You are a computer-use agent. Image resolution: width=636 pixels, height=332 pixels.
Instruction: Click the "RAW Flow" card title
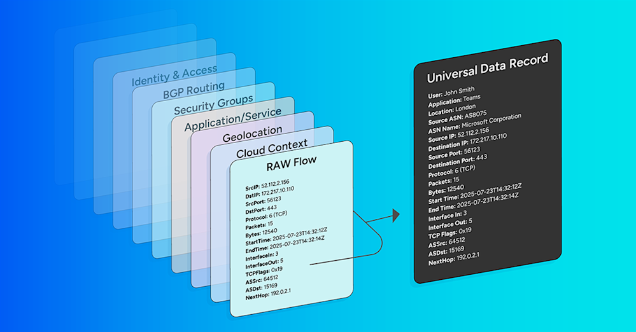tap(291, 163)
